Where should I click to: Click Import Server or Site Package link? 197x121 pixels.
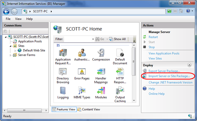(169, 76)
